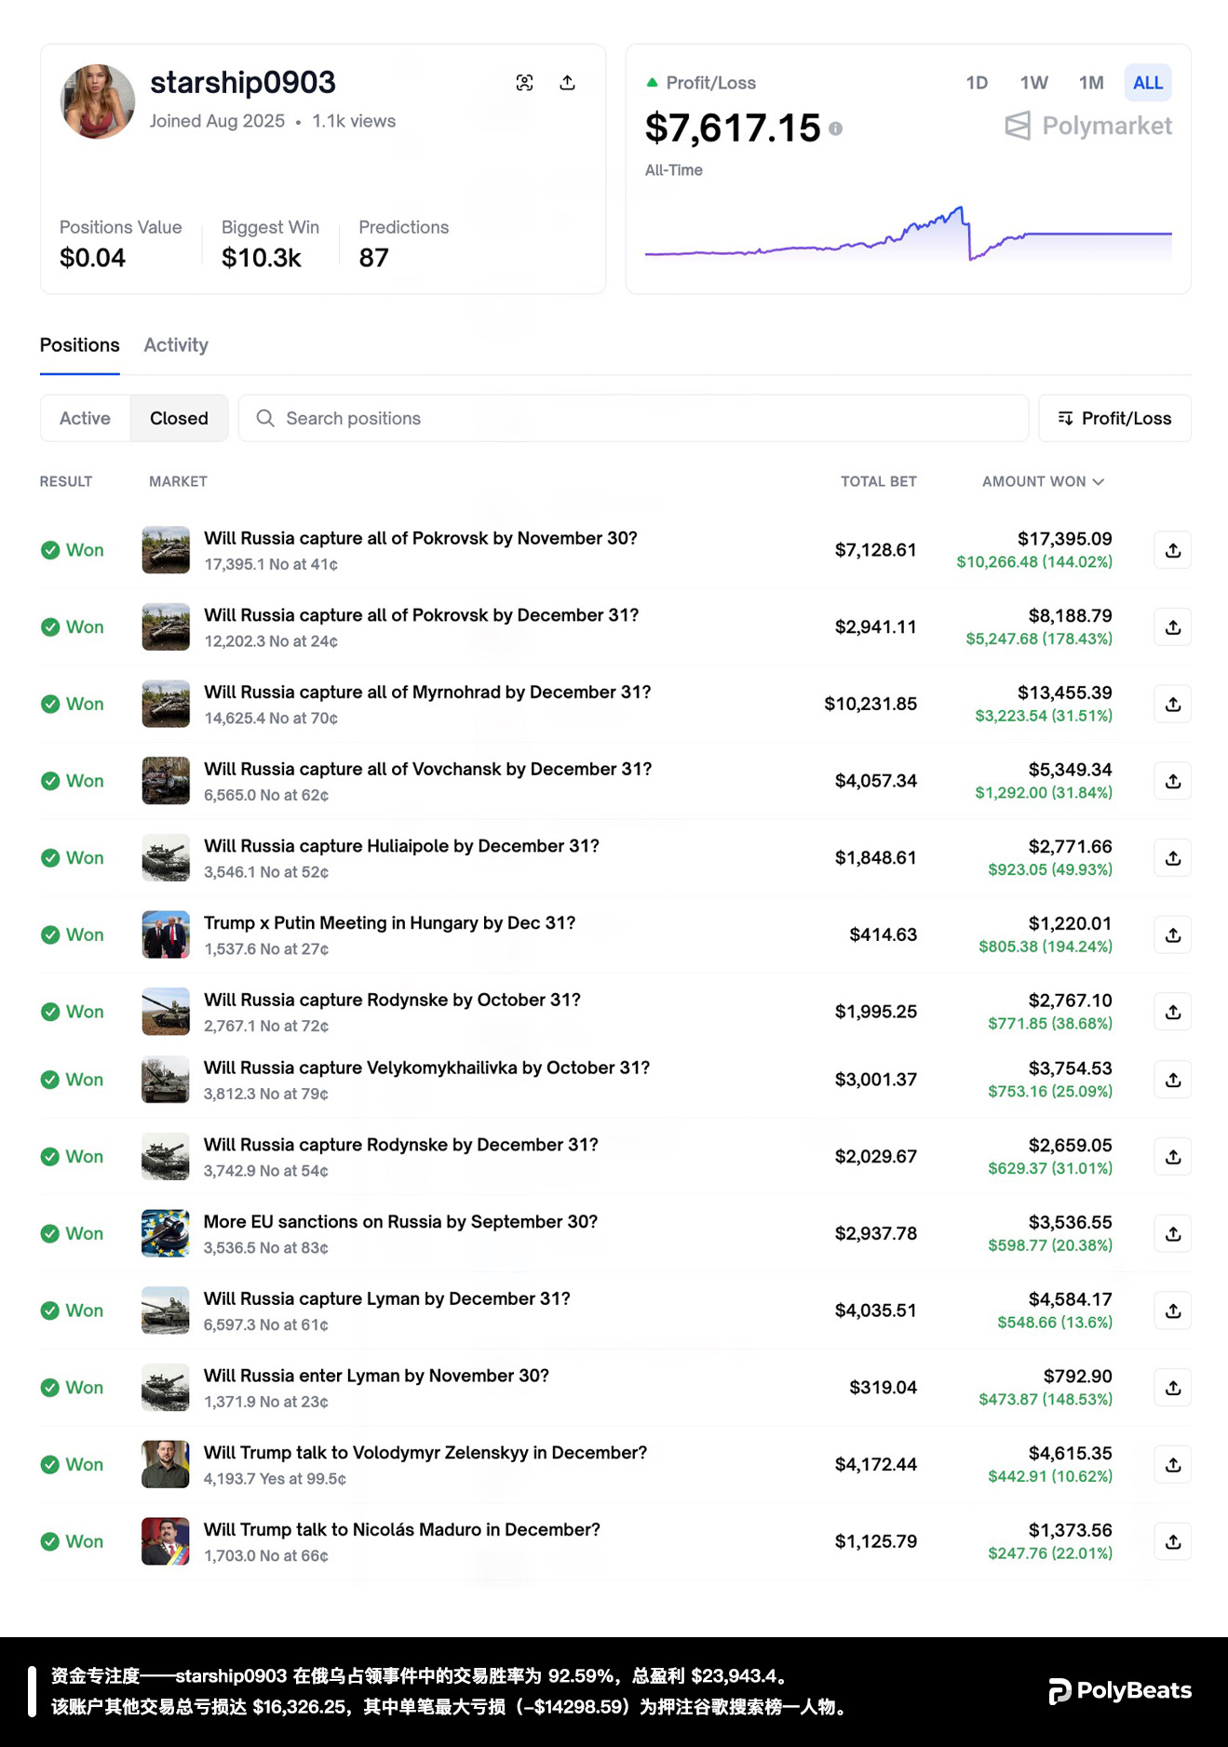Click the profile QR scan icon

pyautogui.click(x=524, y=83)
